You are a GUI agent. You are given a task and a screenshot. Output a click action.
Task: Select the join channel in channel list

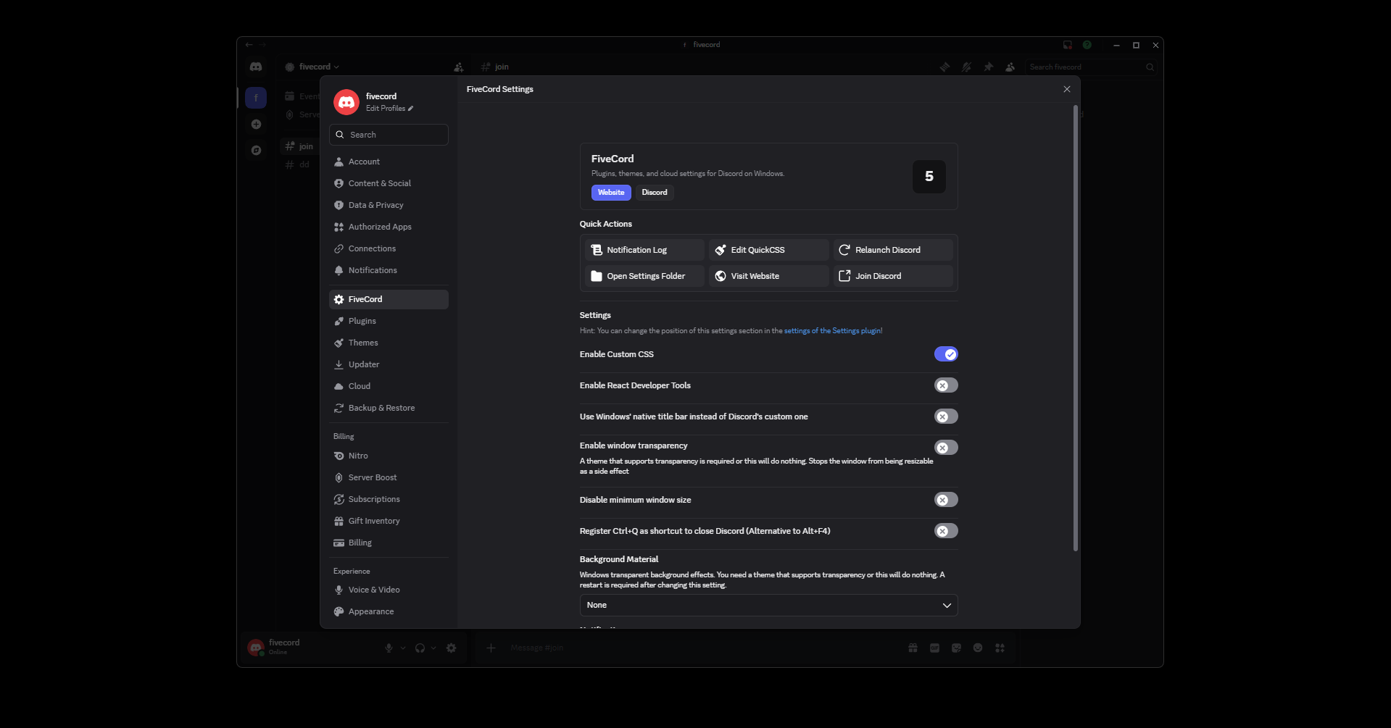[x=299, y=146]
